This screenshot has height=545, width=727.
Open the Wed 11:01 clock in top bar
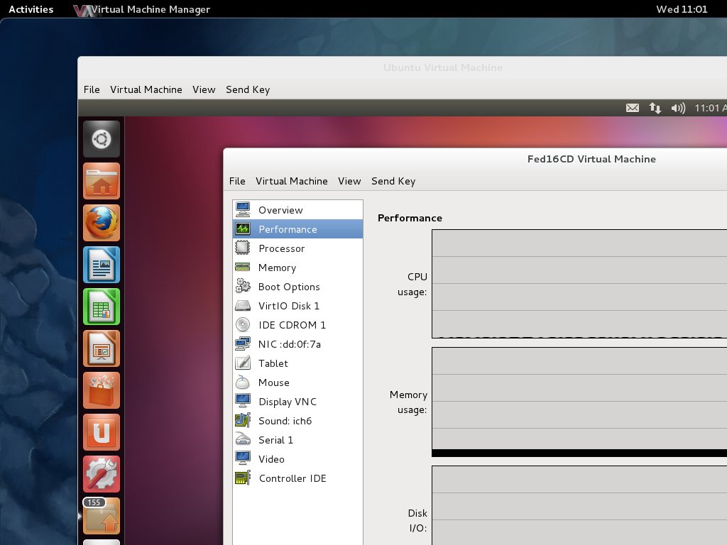pyautogui.click(x=682, y=9)
